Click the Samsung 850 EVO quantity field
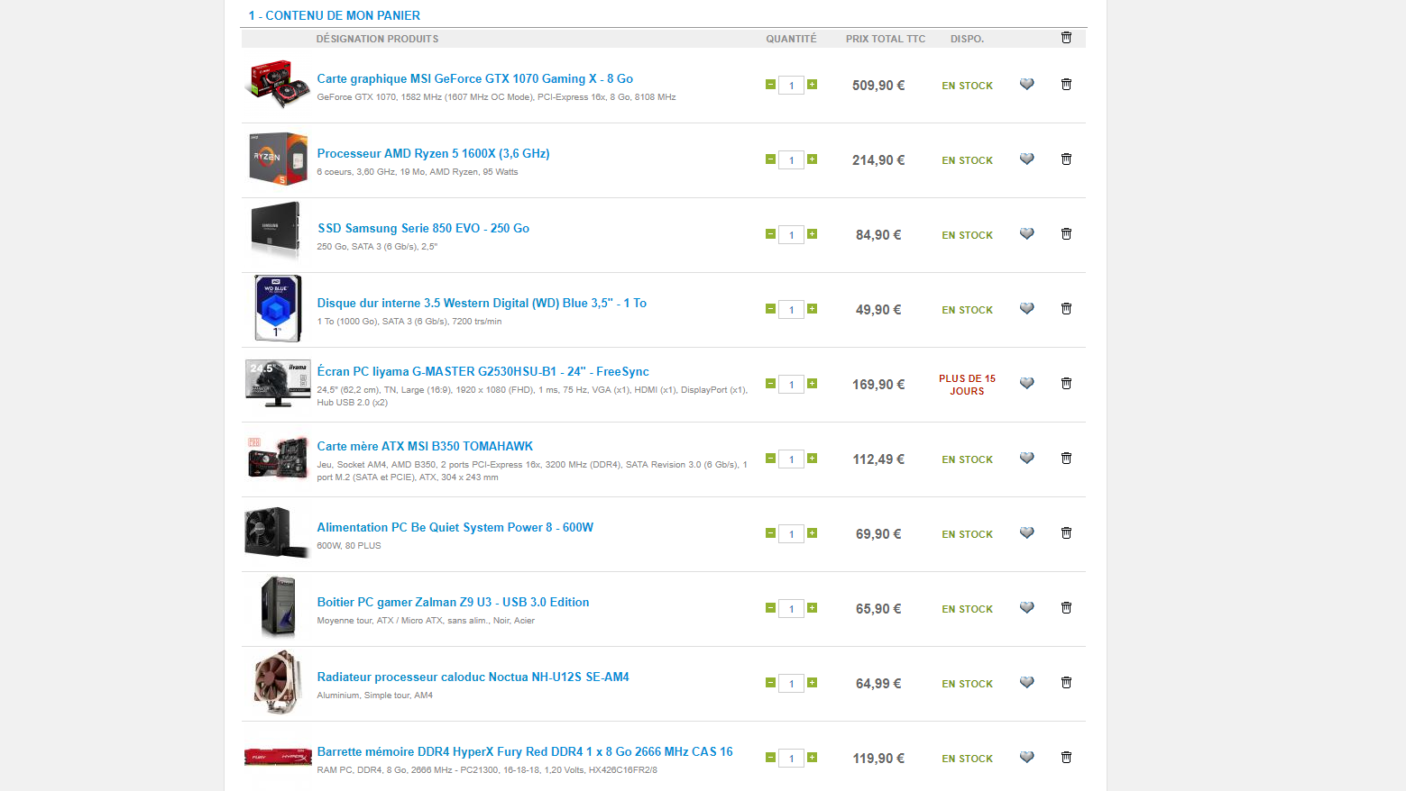The image size is (1406, 791). tap(791, 235)
